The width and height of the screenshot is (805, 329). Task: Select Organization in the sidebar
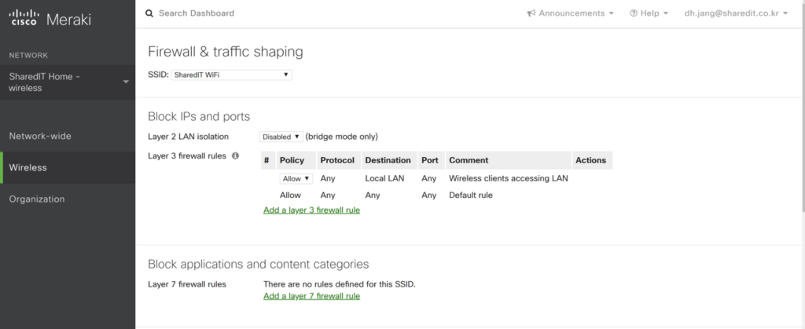[37, 199]
